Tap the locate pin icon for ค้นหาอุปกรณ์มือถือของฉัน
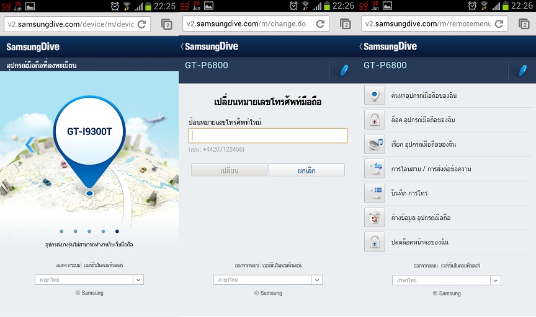 pos(375,95)
